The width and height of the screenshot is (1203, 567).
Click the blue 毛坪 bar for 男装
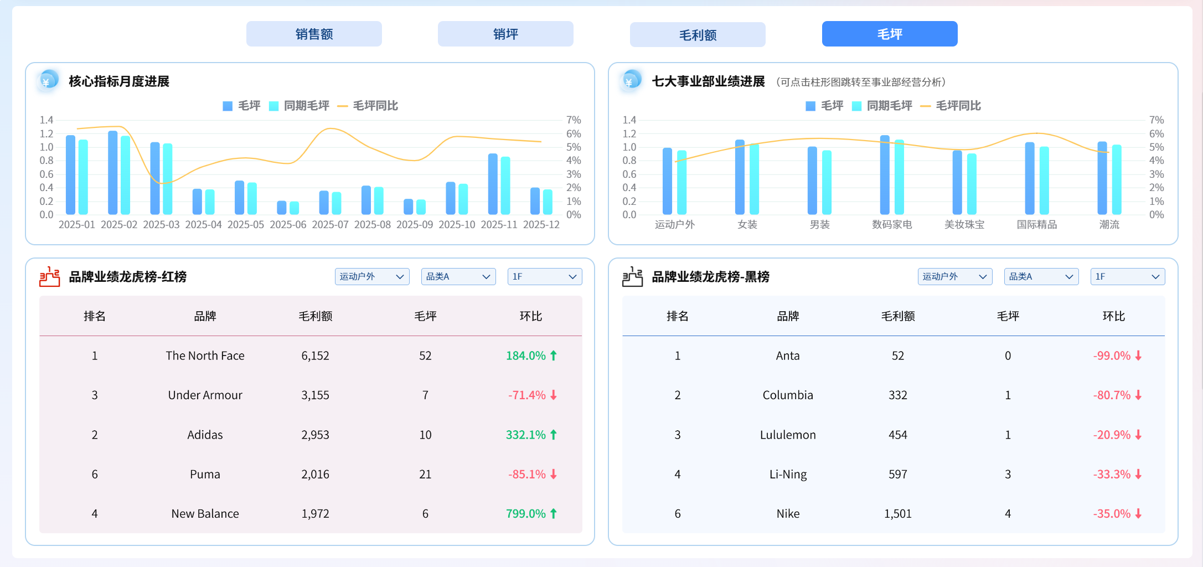coord(812,181)
